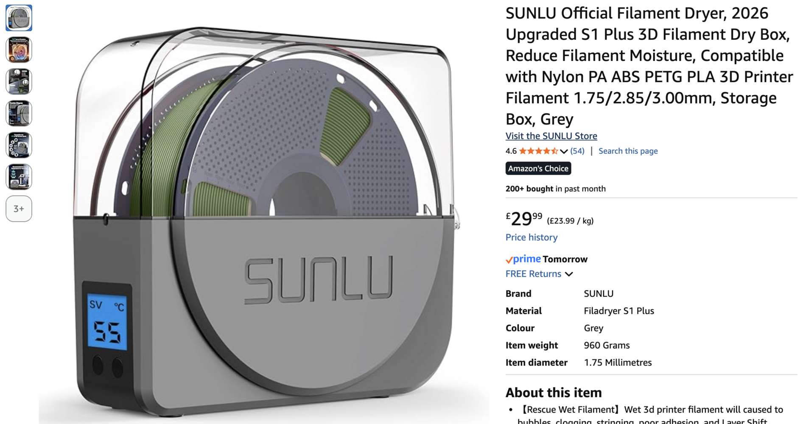View the sixth product thumbnail
Screen dimensions: 803x424
click(19, 177)
